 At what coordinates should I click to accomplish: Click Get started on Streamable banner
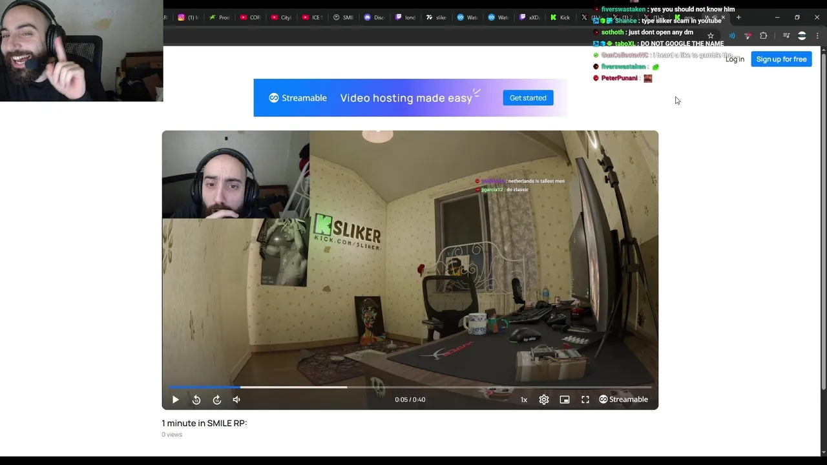[x=528, y=98]
